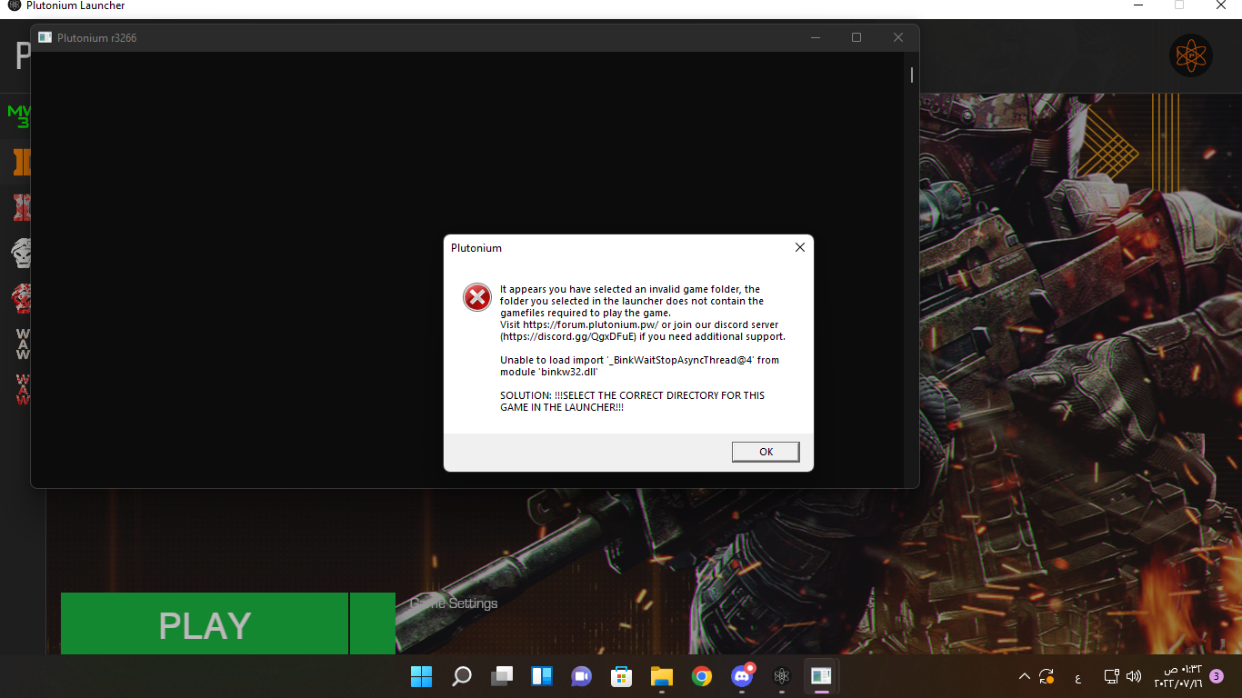1242x698 pixels.
Task: Click the red error X icon in dialog
Action: tap(477, 297)
